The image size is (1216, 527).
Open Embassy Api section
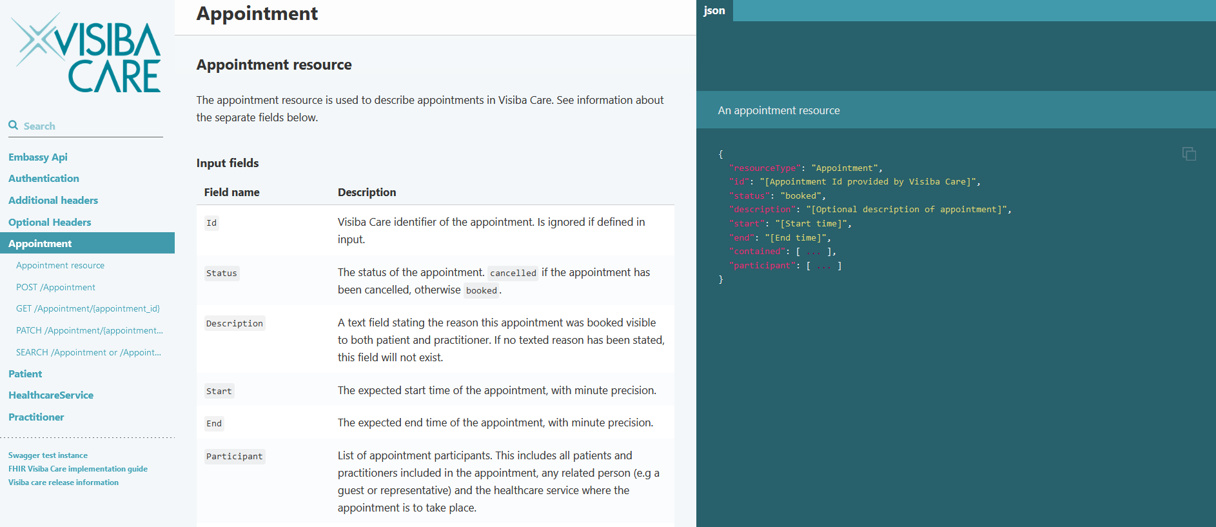click(38, 157)
